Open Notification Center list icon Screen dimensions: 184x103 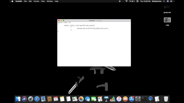(171, 1)
